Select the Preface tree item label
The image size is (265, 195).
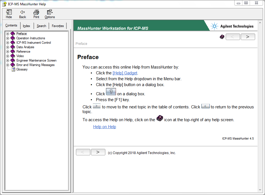pos(21,34)
